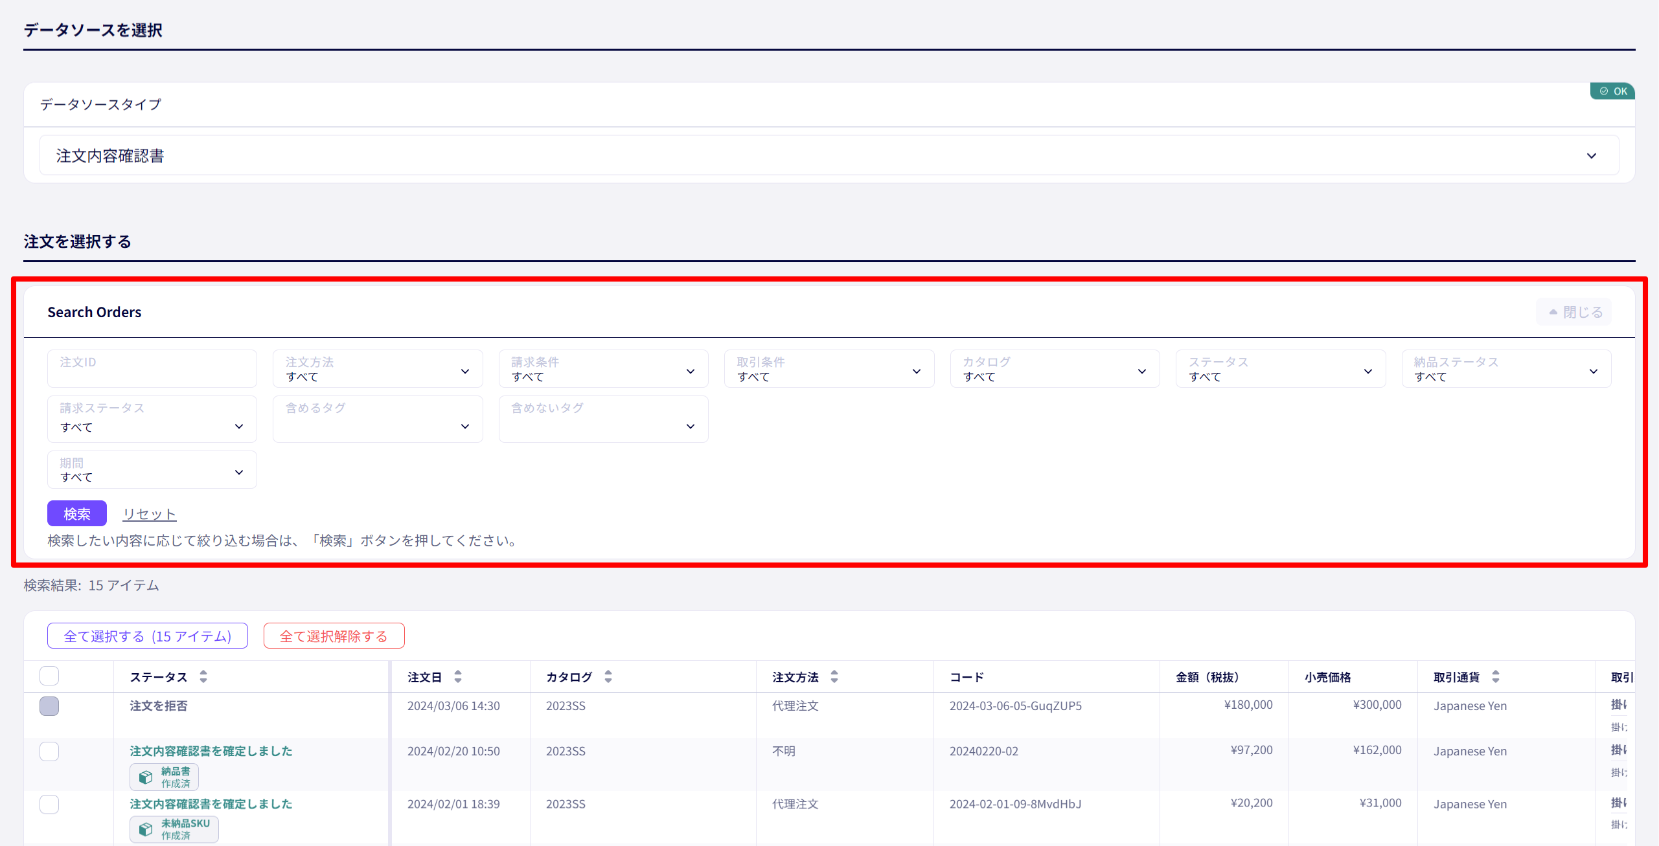Click the コード column header
This screenshot has height=846, width=1659.
coord(967,677)
